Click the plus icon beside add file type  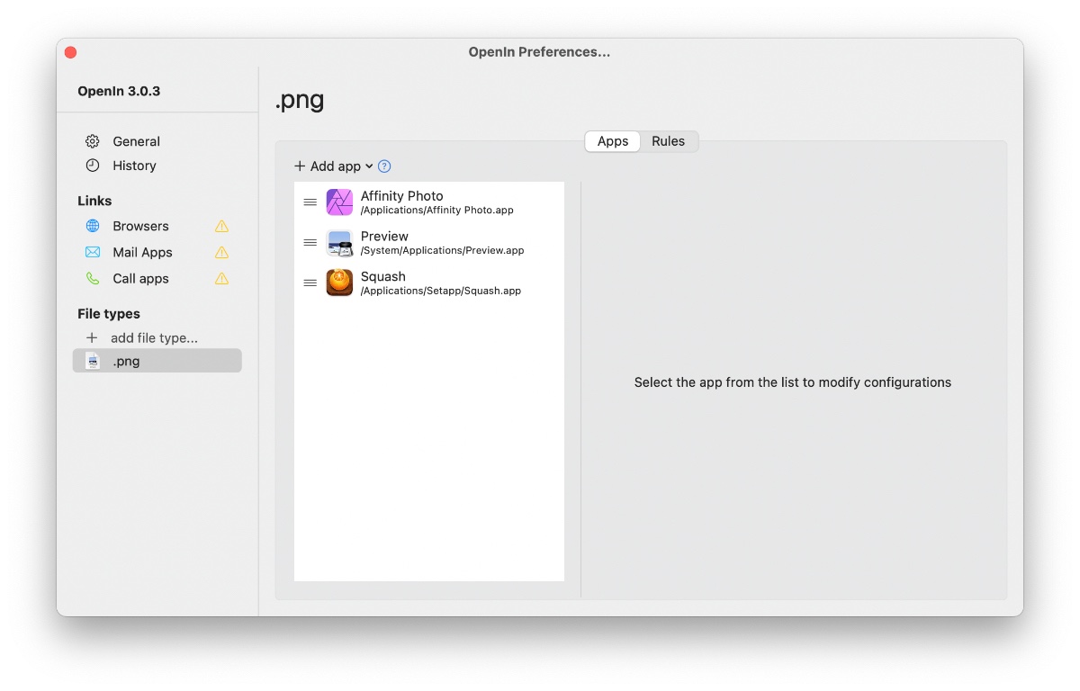92,337
